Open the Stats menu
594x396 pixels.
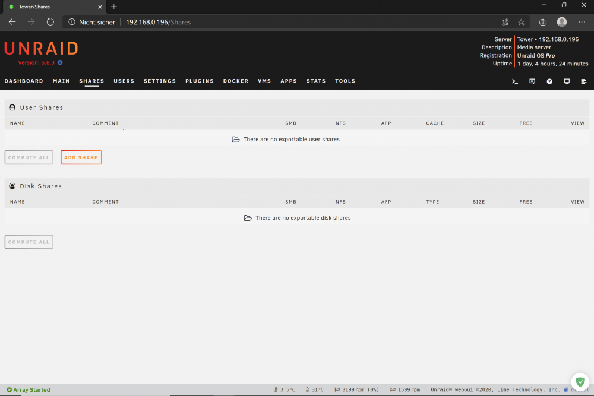coord(316,81)
